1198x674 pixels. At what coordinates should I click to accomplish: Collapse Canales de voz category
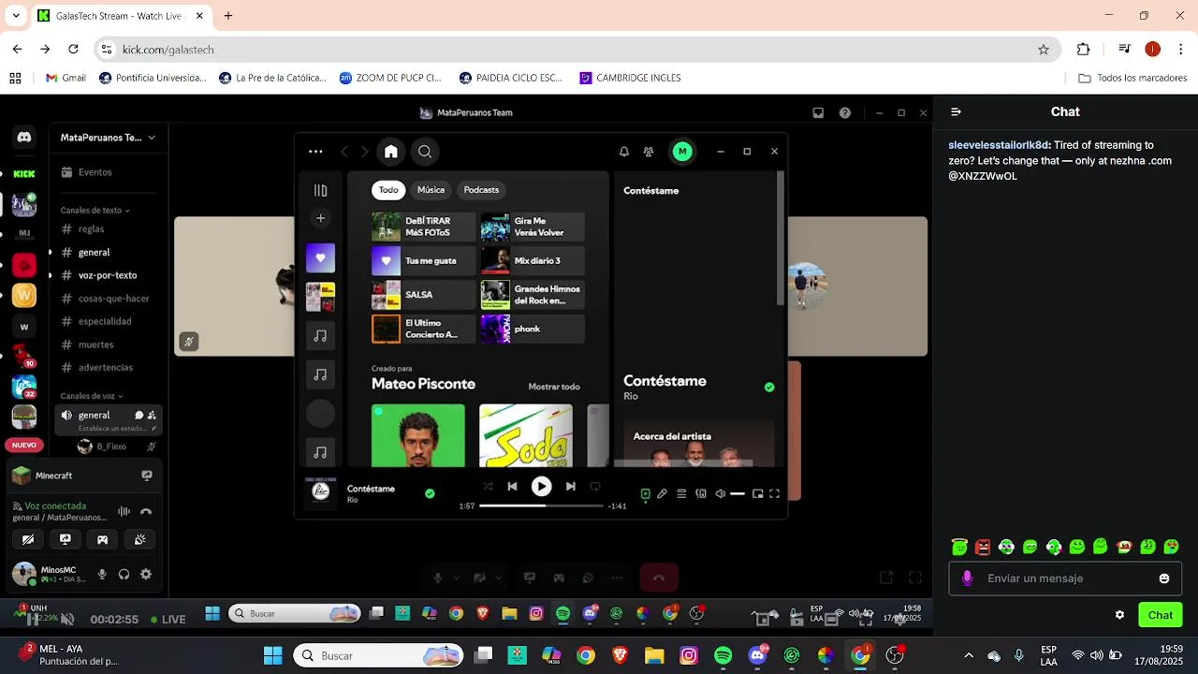point(92,396)
